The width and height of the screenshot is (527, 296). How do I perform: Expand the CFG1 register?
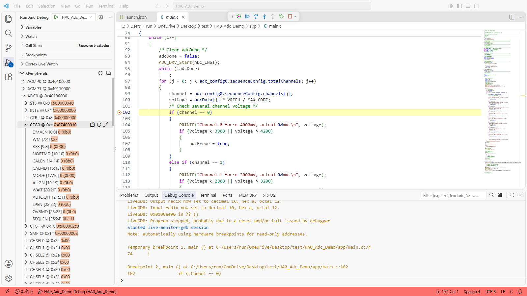pos(26,226)
